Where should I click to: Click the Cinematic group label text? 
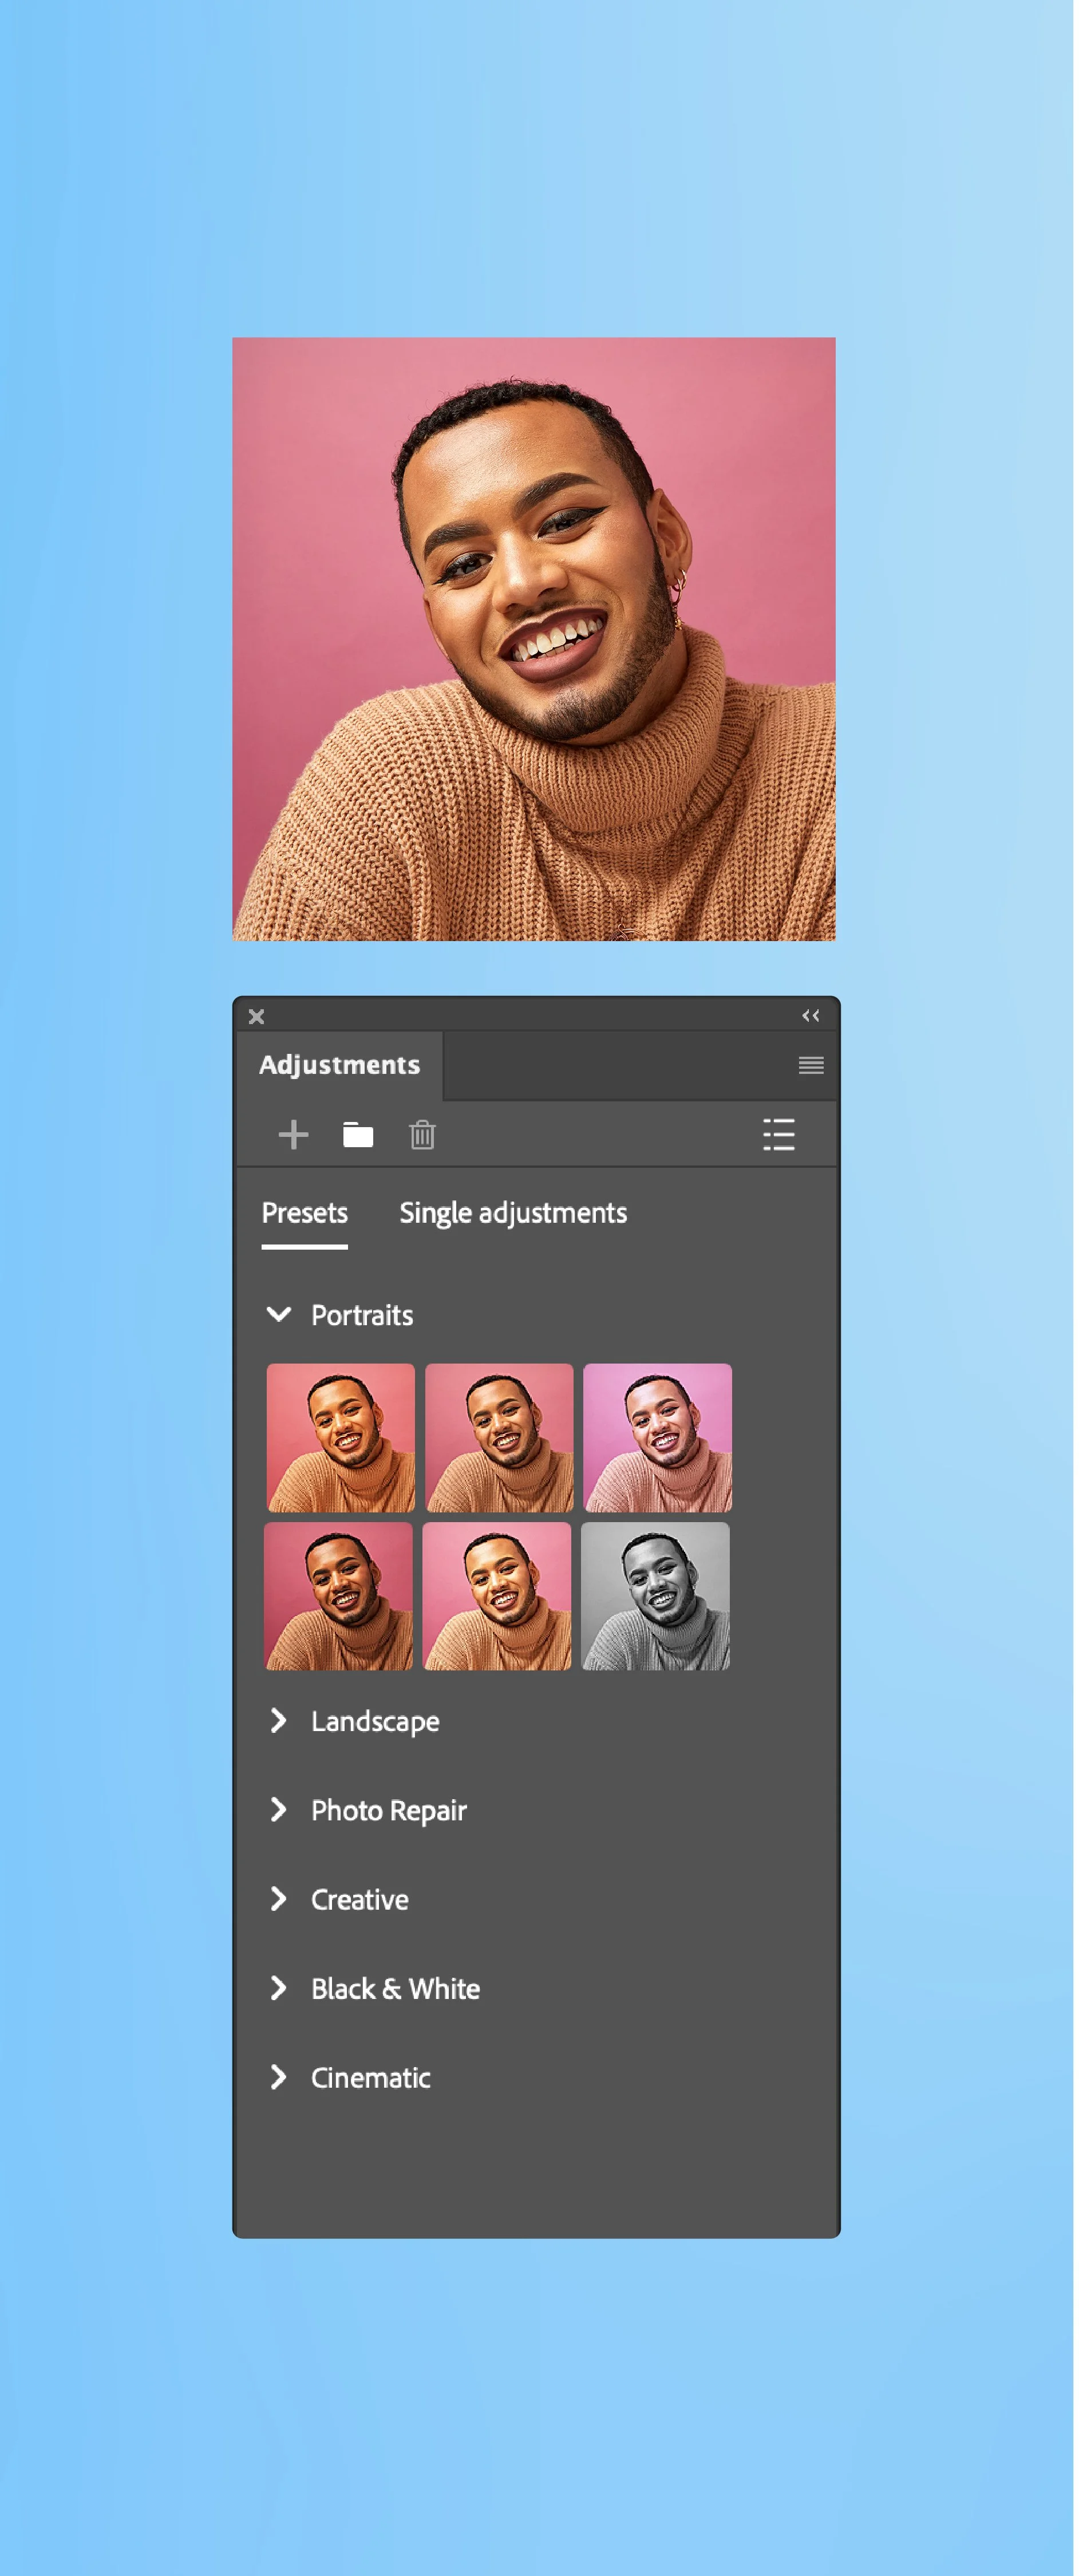coord(371,2077)
